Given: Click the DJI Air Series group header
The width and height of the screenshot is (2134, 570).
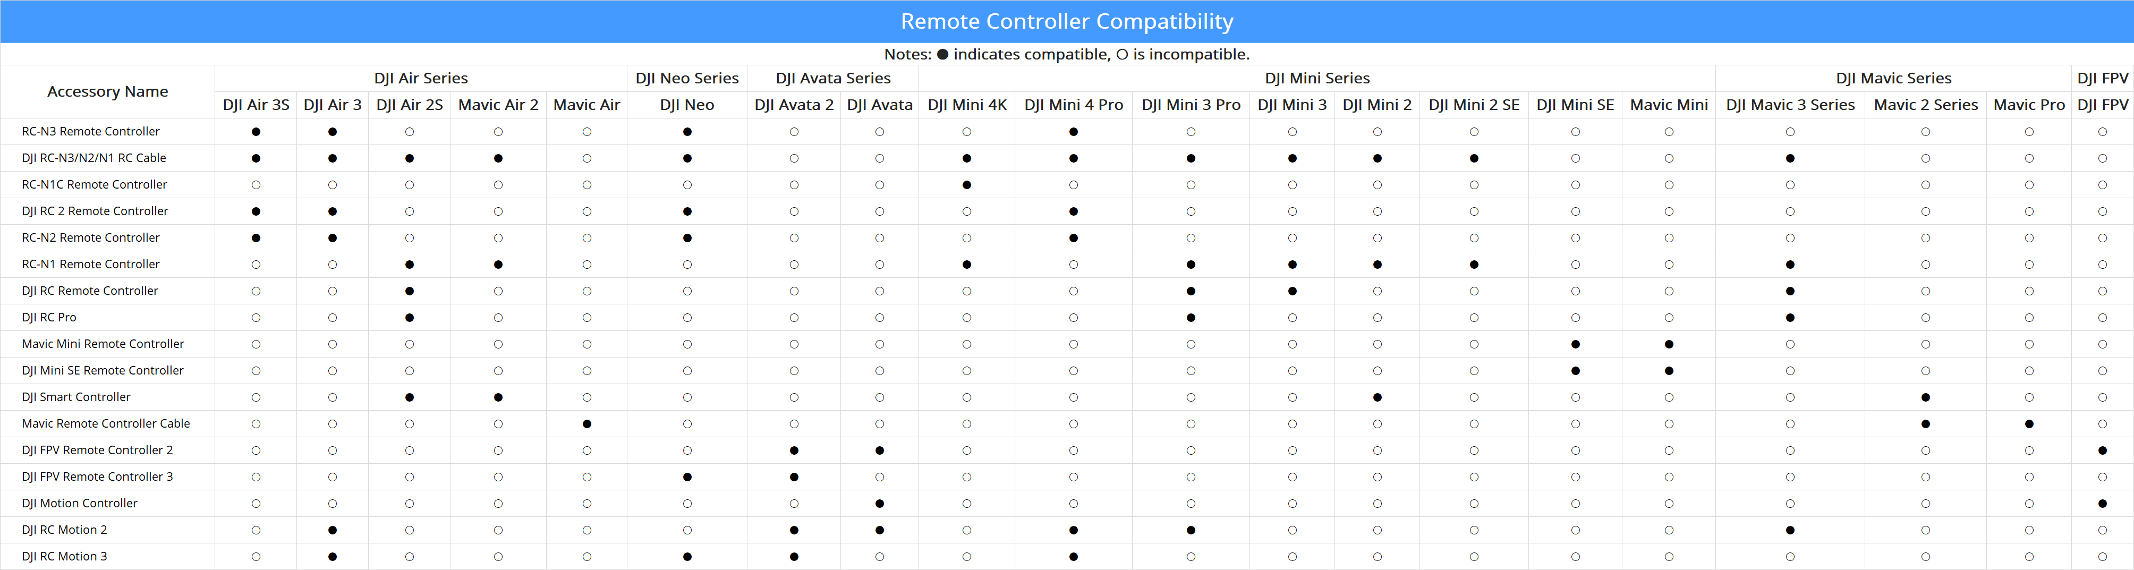Looking at the screenshot, I should (421, 78).
